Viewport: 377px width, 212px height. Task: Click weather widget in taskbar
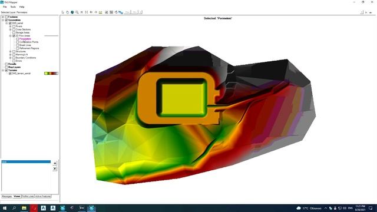[x=309, y=208]
